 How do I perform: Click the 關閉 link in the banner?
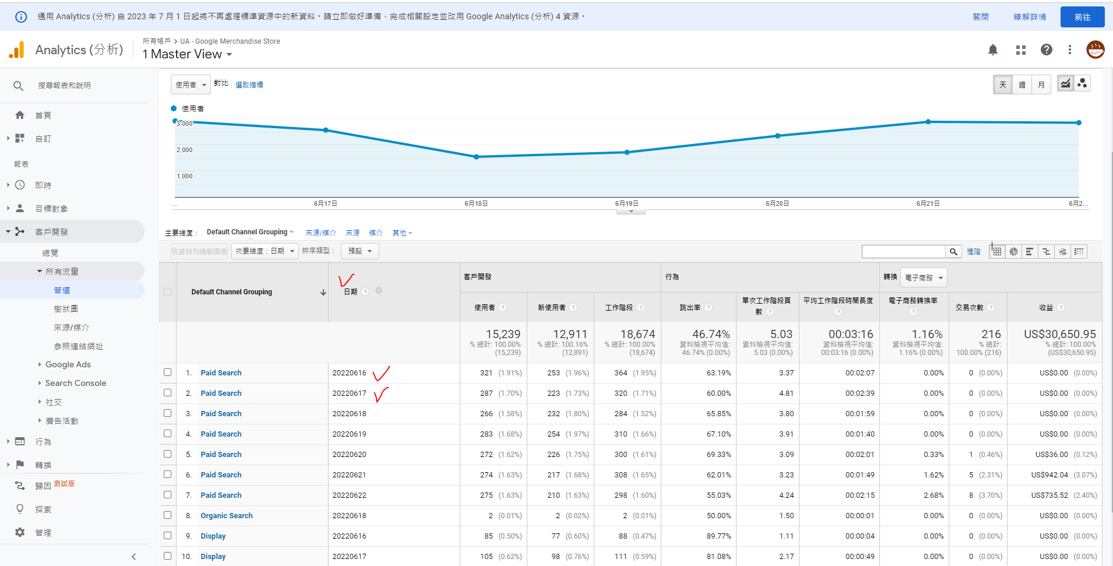981,17
